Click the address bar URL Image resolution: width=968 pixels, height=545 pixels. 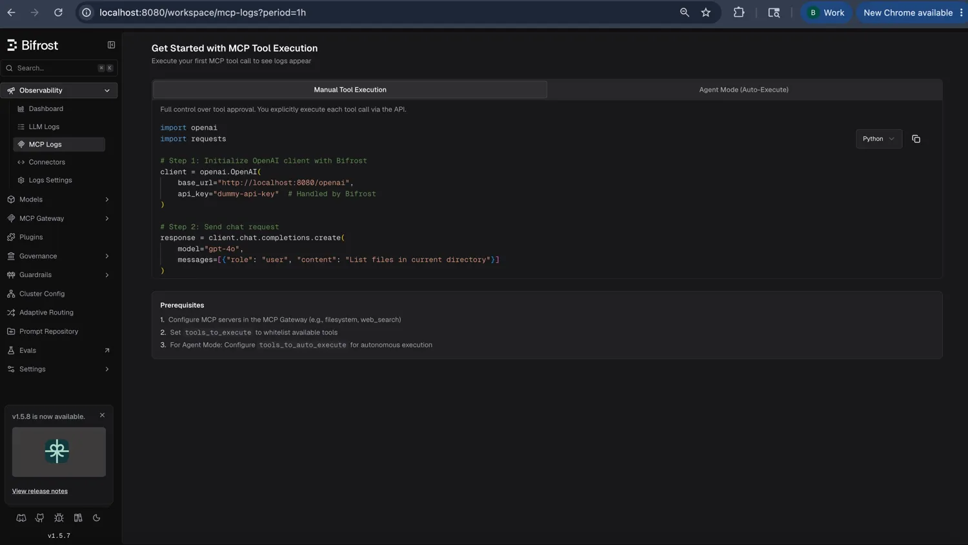click(x=203, y=12)
